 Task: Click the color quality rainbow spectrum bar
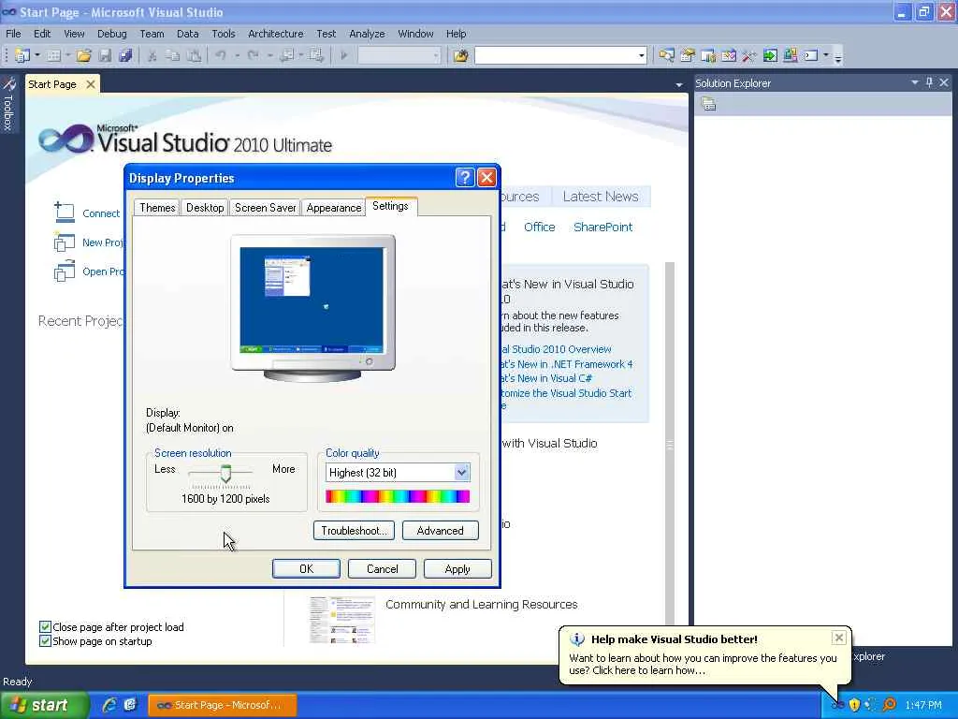click(398, 496)
